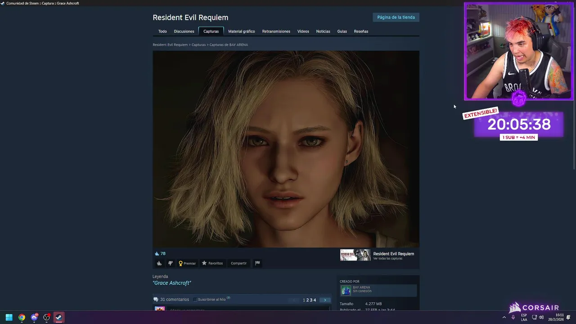Open the Material gráfico tab

click(x=242, y=31)
